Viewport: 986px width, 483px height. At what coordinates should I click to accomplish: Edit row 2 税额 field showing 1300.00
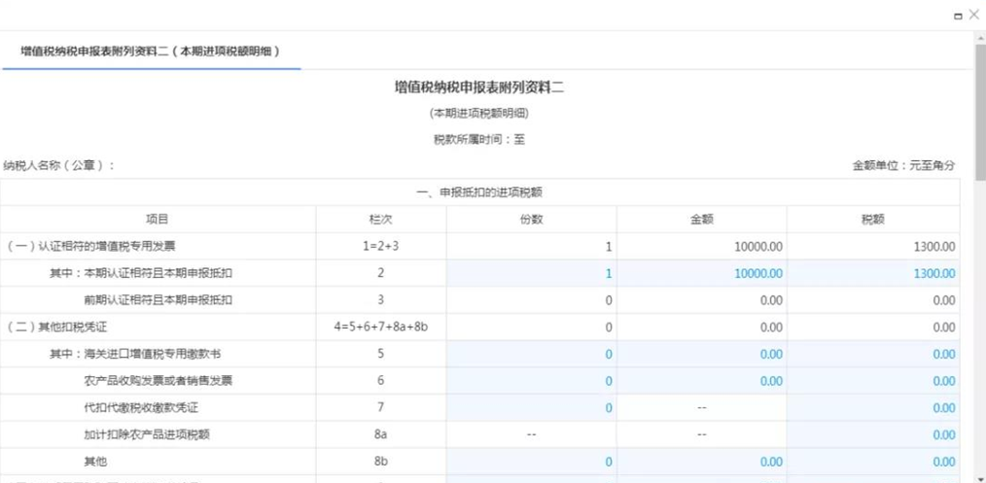(873, 274)
